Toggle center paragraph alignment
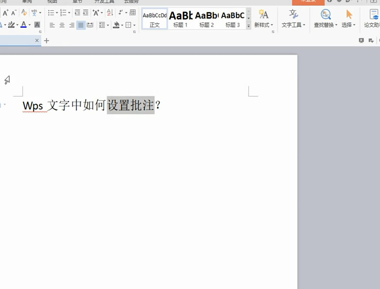 (x=62, y=25)
